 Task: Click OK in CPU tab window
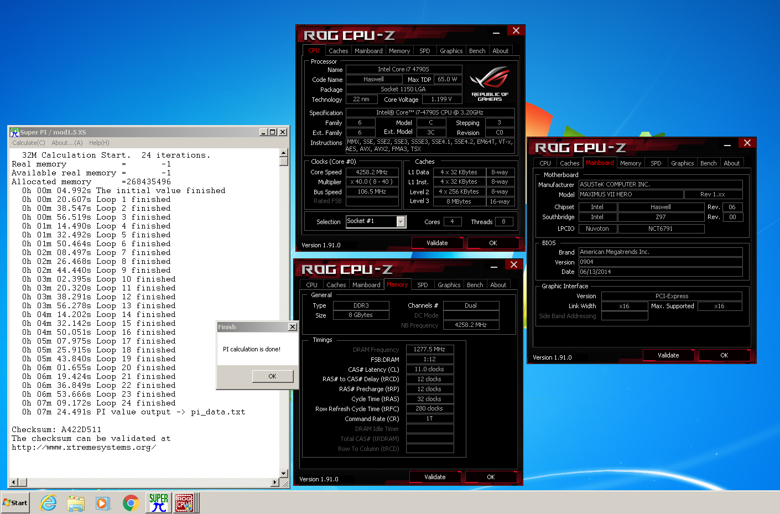(493, 243)
